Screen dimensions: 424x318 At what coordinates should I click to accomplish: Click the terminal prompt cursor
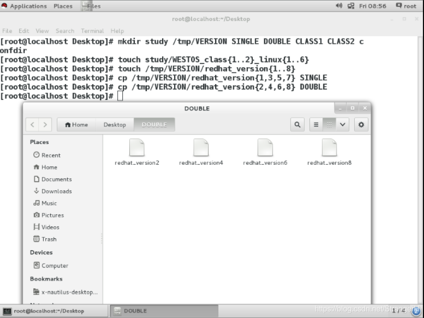coord(120,96)
